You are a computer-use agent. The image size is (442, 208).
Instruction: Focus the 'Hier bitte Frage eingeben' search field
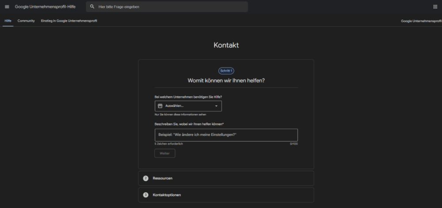tap(167, 7)
